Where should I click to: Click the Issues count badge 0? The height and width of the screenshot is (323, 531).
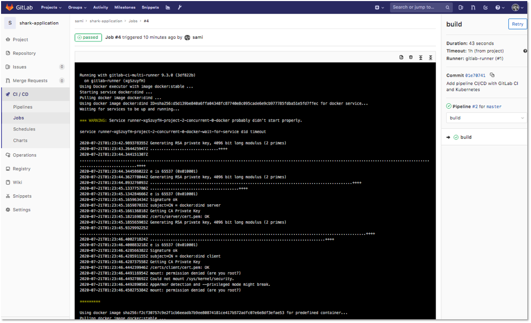[x=62, y=67]
